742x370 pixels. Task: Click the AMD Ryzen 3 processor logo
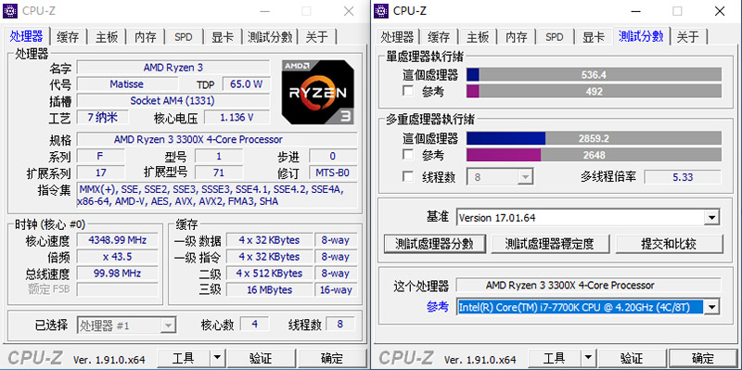(317, 92)
